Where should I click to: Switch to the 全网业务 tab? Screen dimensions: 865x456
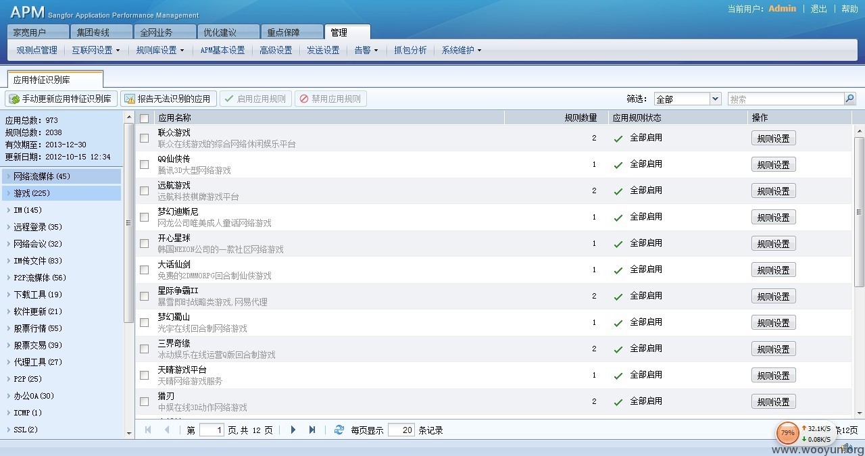tap(165, 32)
